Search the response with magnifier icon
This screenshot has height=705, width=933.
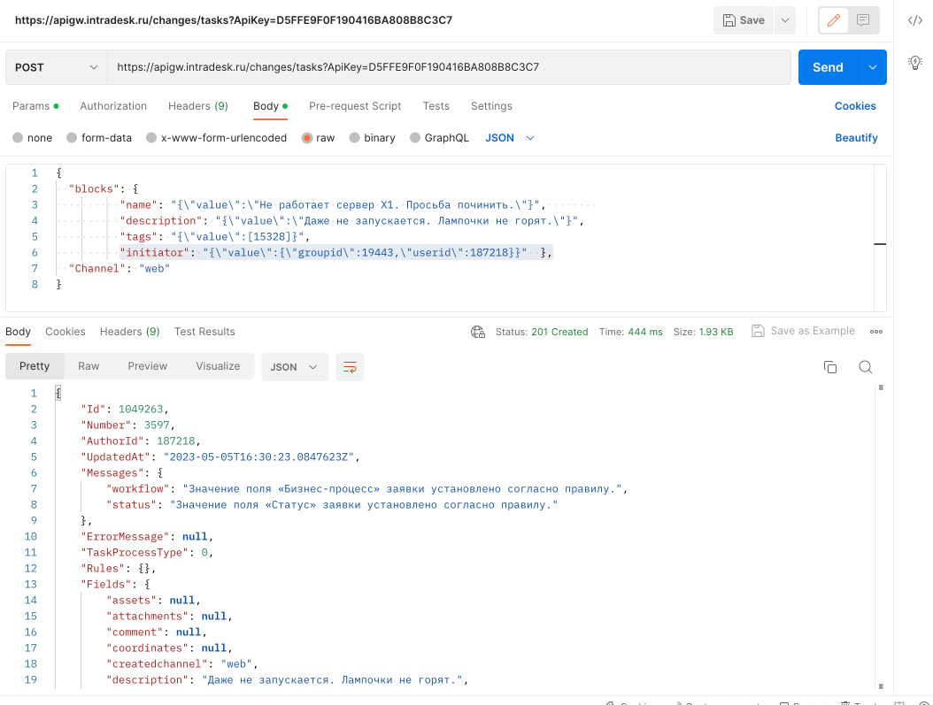[865, 367]
